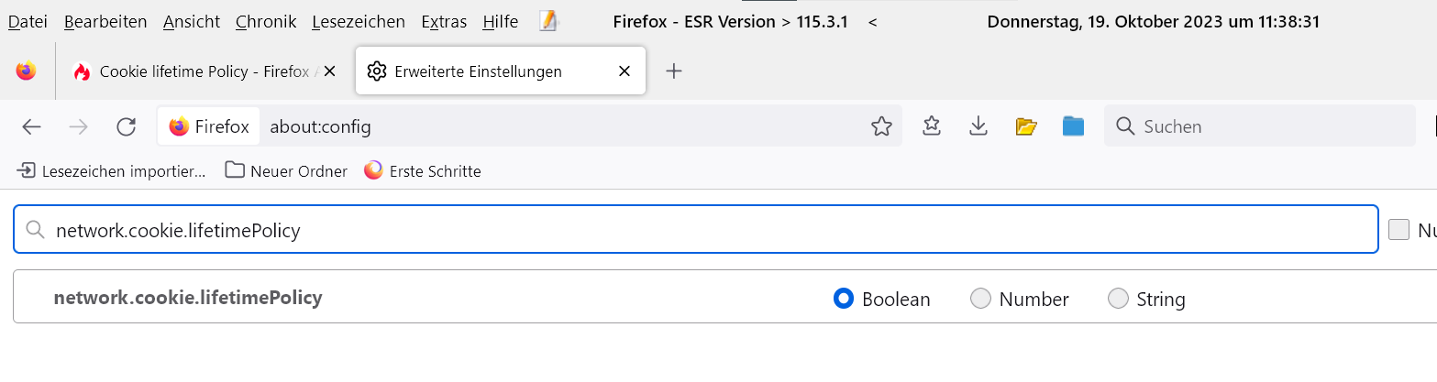Click the notepad icon in the menu bar
Image resolution: width=1437 pixels, height=382 pixels.
(548, 21)
